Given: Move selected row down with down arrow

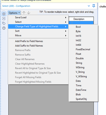Looking at the screenshot, I should tap(29, 13).
